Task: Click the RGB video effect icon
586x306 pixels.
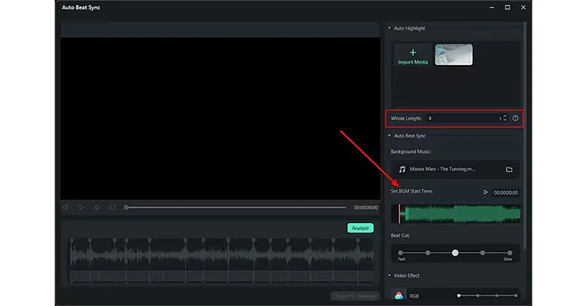Action: (399, 296)
